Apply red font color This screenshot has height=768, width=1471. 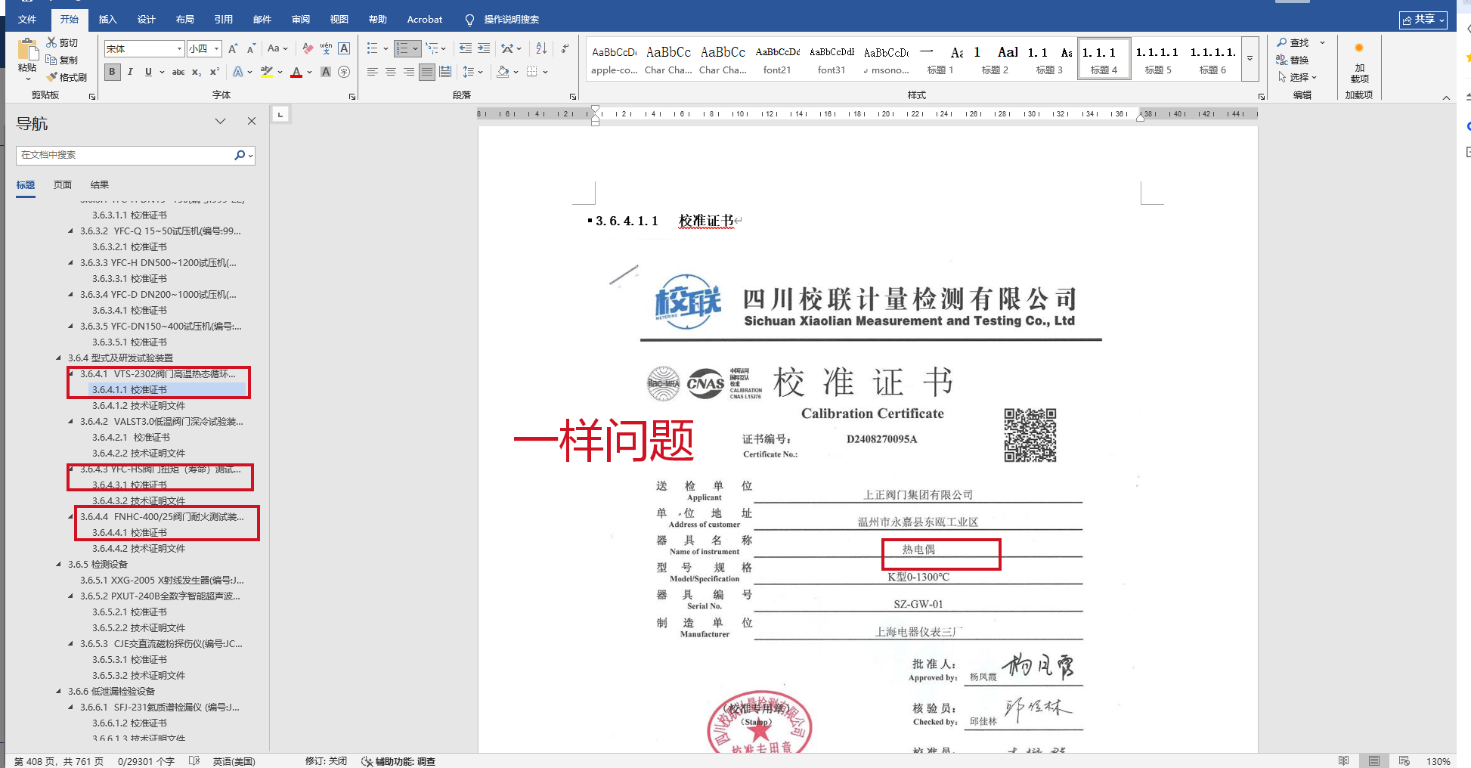point(296,72)
